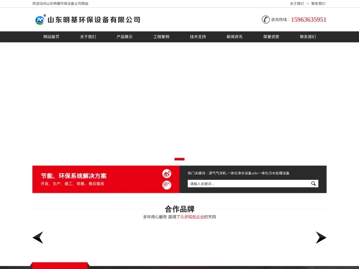
Task: Click the 溶气气浮机 hot keyword link
Action: (217, 173)
